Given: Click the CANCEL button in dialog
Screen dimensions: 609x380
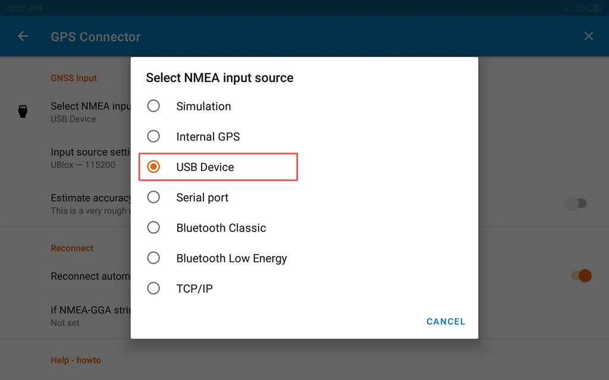Looking at the screenshot, I should tap(446, 321).
